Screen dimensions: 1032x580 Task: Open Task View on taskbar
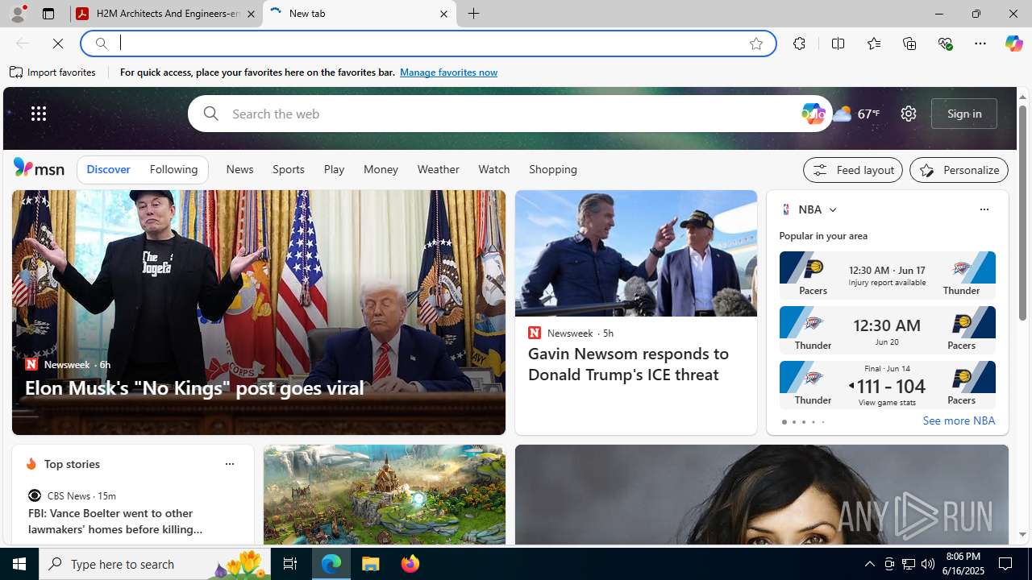(x=290, y=564)
